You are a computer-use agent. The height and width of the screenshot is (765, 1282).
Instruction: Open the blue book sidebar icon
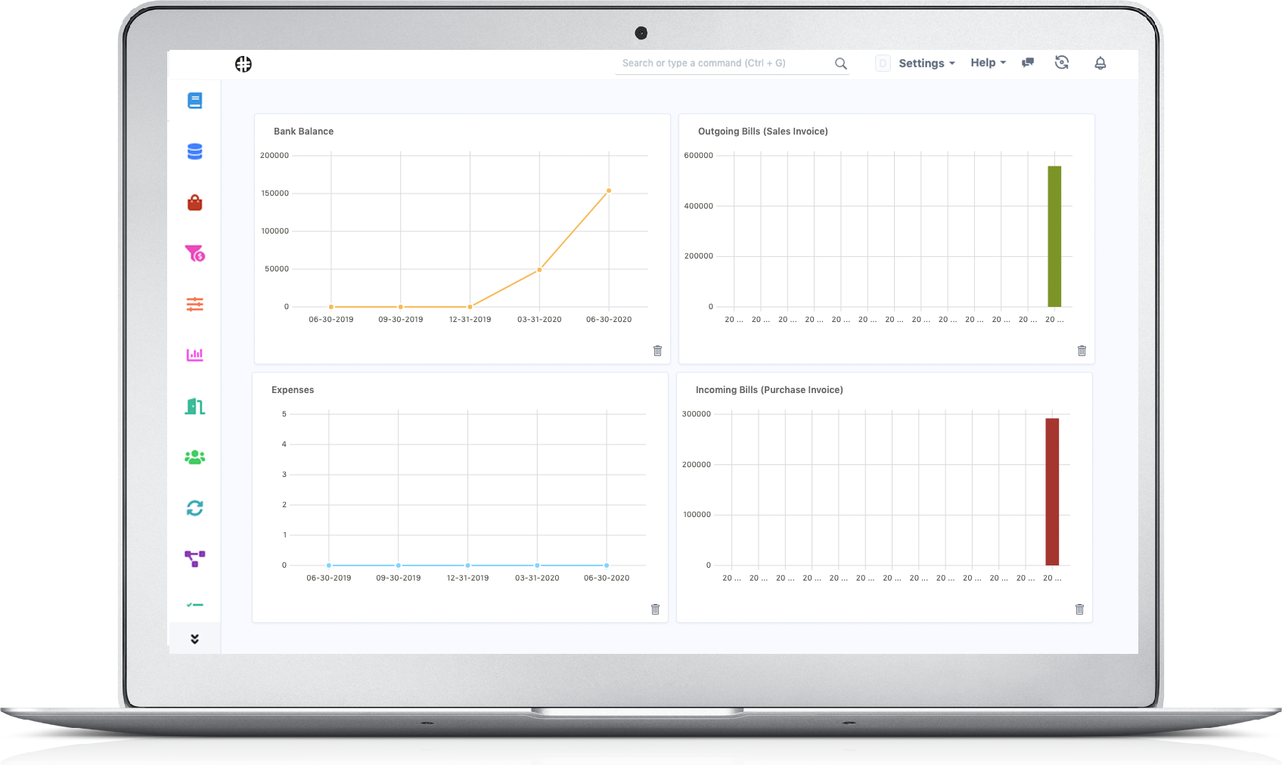pos(194,101)
